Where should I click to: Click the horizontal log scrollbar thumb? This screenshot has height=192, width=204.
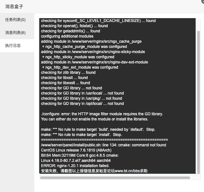coord(115,178)
